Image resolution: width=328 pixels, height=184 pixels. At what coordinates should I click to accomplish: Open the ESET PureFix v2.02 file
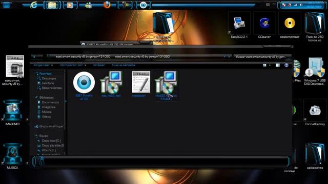click(x=84, y=86)
